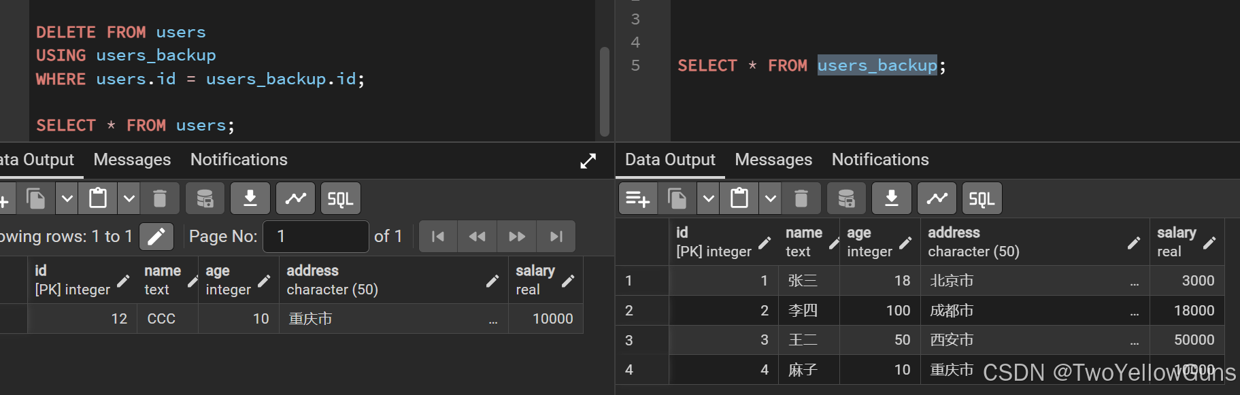Click delete row trash icon in right toolbar
Screen dimensions: 1240x395
coord(801,199)
